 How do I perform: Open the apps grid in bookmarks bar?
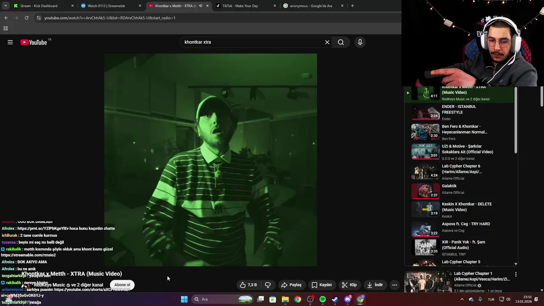(6, 28)
